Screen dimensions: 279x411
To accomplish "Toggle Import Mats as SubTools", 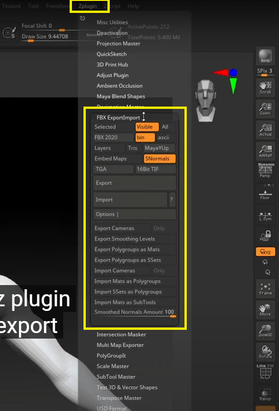I will 134,303.
